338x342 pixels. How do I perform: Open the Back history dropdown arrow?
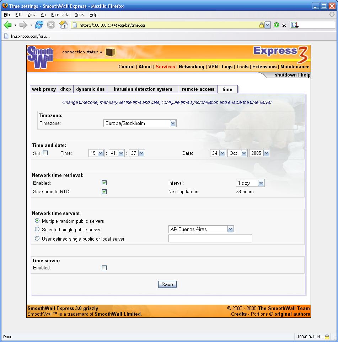16,25
